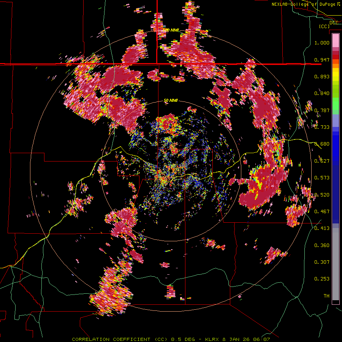Viewport: 342px width, 342px height.
Task: Click the 0.520 legend value
Action: [322, 195]
